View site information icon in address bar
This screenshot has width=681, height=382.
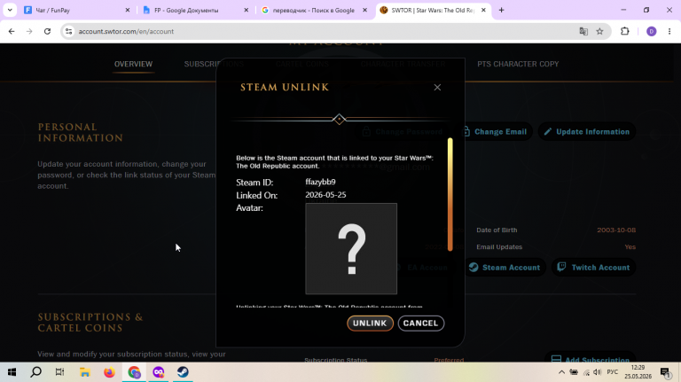coord(68,31)
